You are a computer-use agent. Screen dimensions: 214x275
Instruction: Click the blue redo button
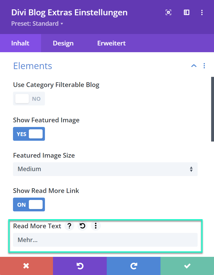point(133,266)
